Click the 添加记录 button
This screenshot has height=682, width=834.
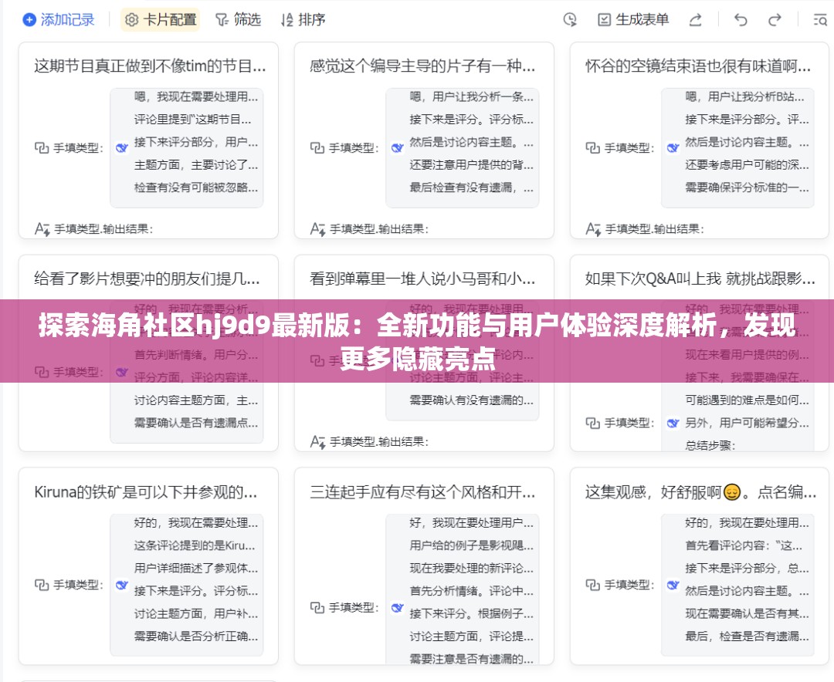tap(58, 20)
